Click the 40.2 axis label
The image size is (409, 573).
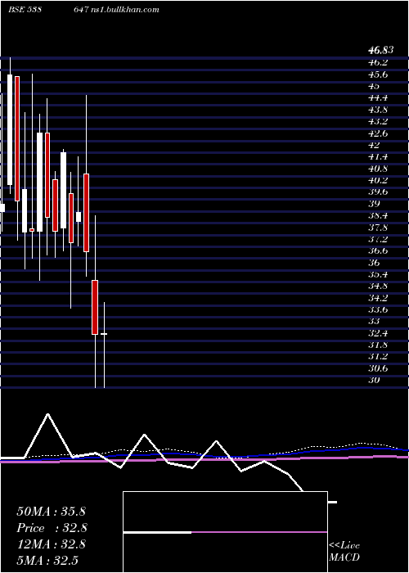378,180
